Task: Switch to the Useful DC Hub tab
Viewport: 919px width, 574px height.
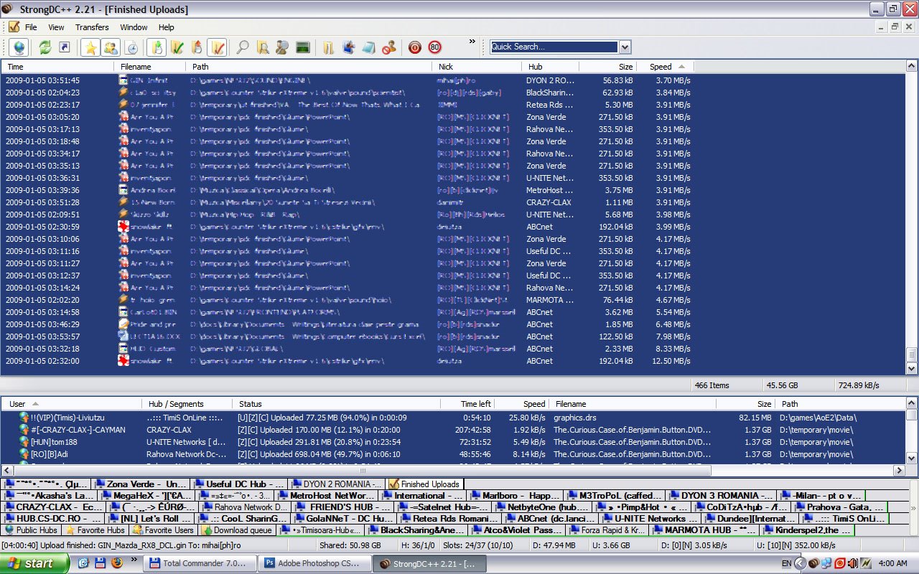Action: (238, 484)
